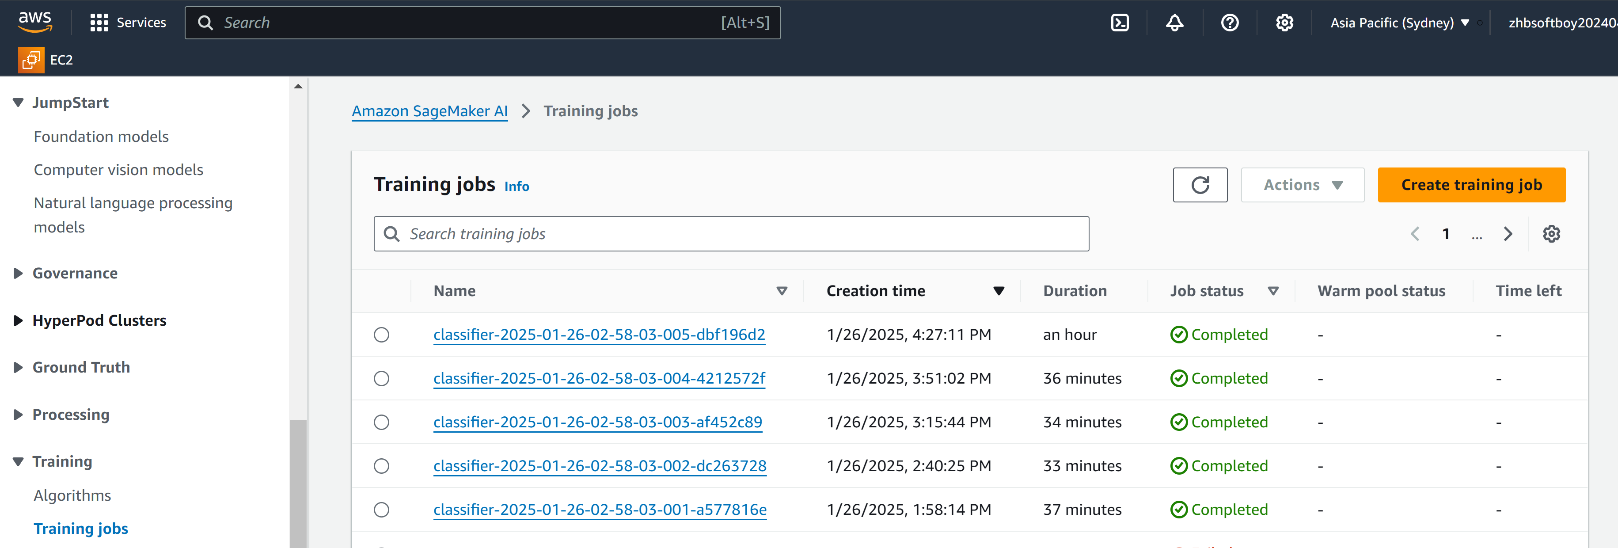Expand the HyperPod Clusters section
1618x548 pixels.
(x=18, y=320)
